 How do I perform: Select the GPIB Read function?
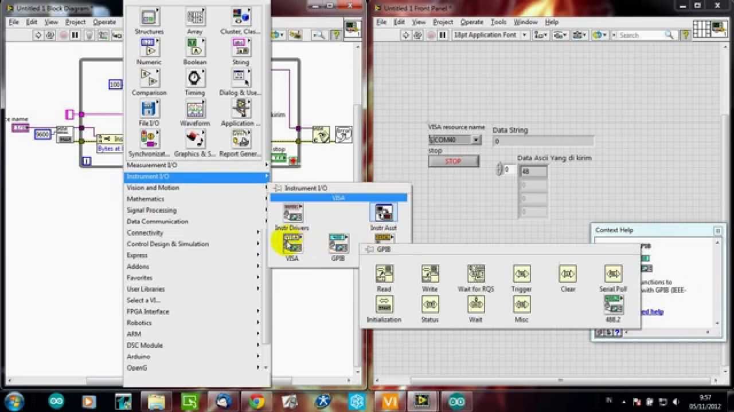pos(384,274)
